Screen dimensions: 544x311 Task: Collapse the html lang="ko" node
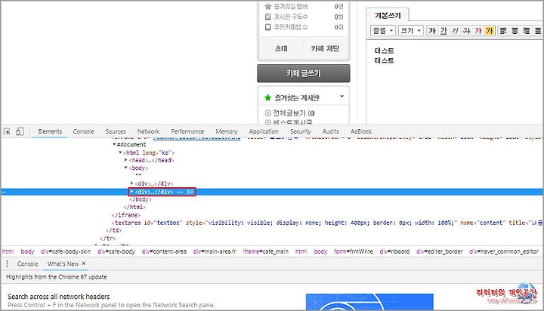(x=120, y=152)
